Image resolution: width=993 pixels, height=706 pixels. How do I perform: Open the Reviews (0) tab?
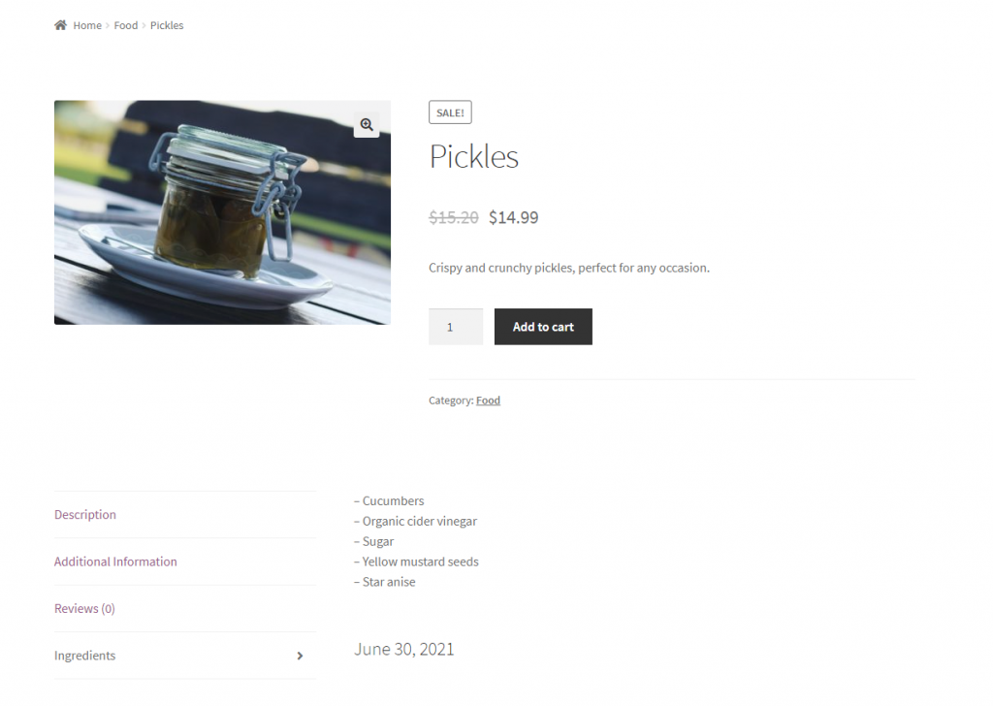coord(84,609)
